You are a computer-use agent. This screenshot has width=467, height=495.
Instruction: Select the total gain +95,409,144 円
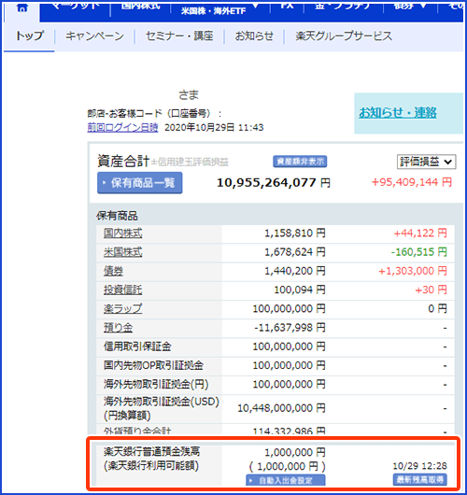tap(412, 182)
